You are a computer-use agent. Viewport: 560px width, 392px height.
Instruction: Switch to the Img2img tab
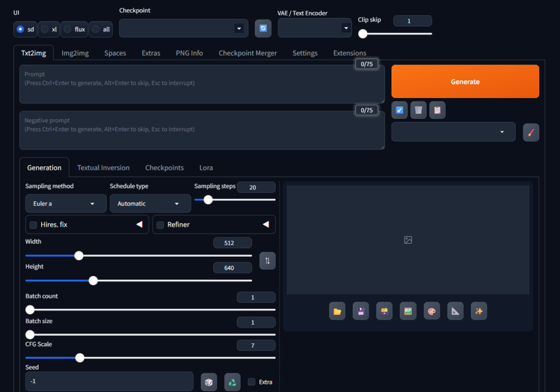click(75, 53)
